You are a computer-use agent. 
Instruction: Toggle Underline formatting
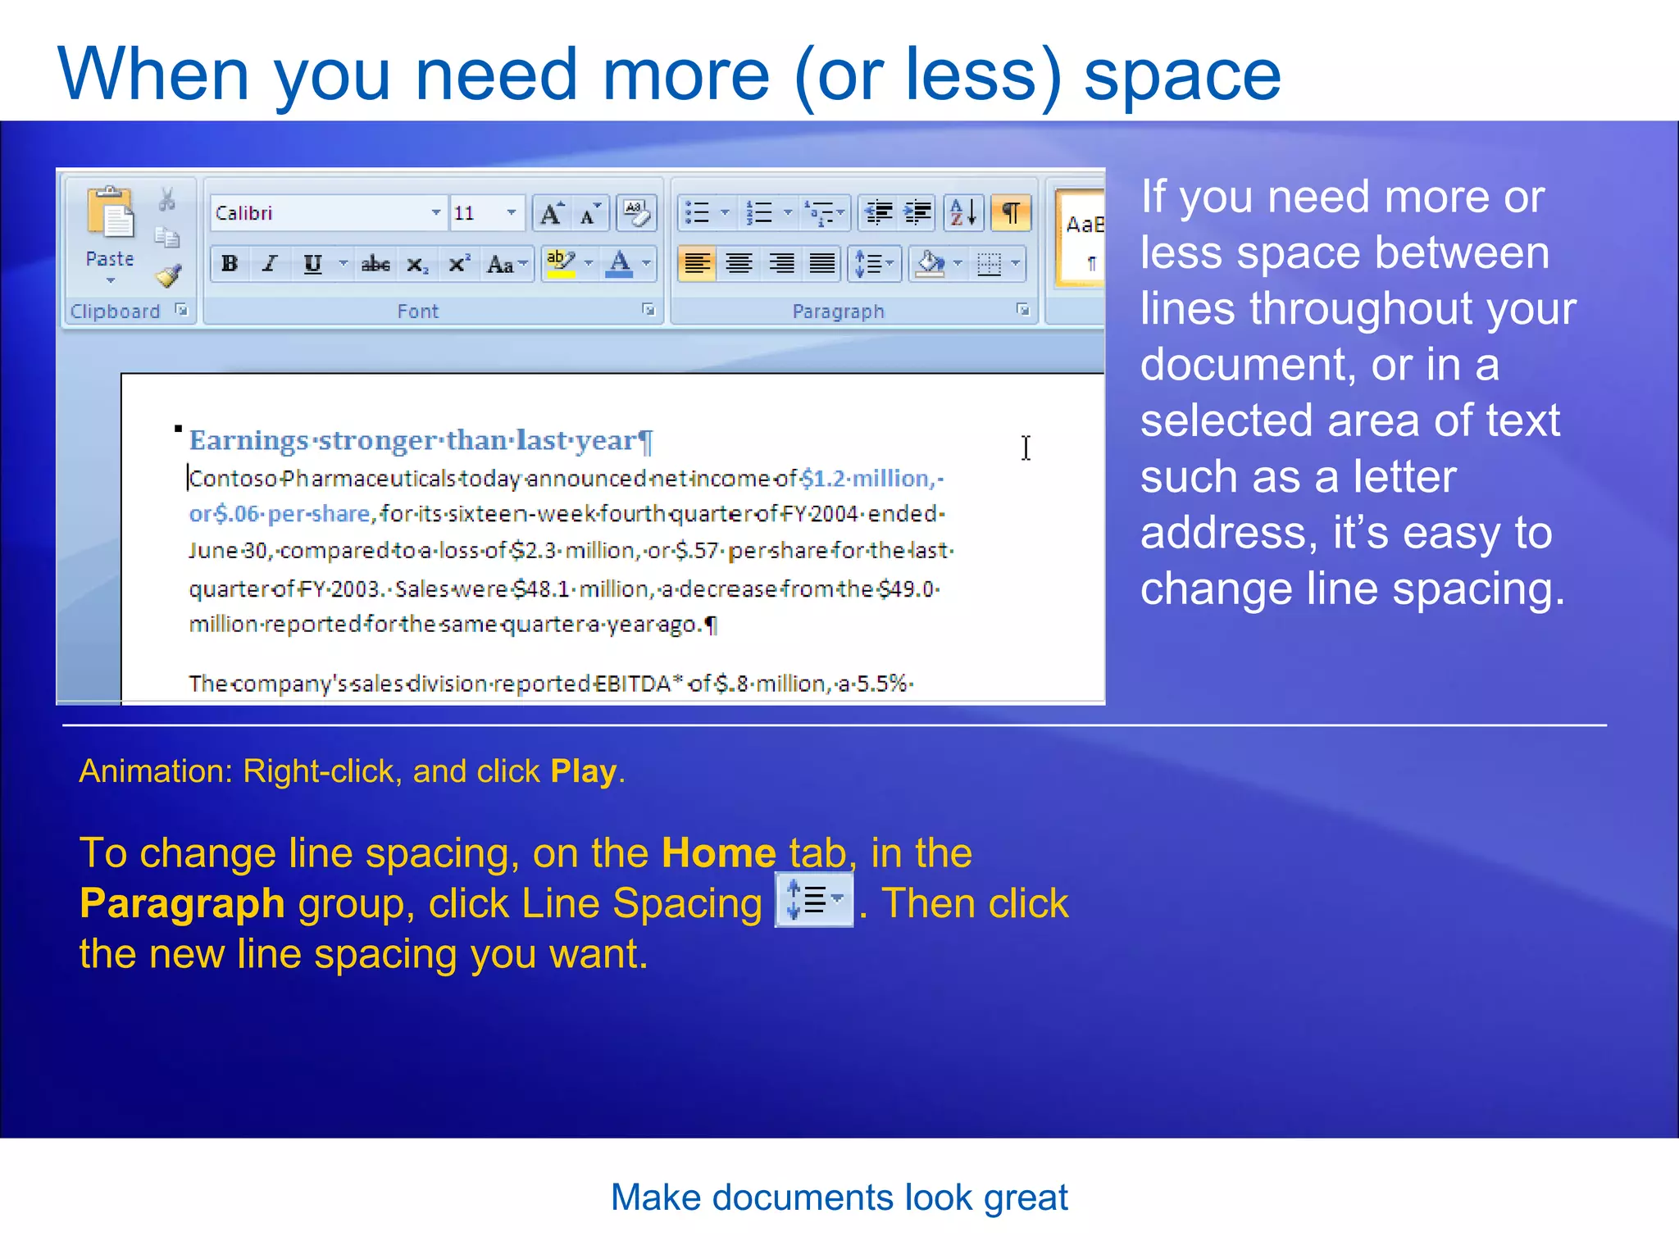pos(312,264)
